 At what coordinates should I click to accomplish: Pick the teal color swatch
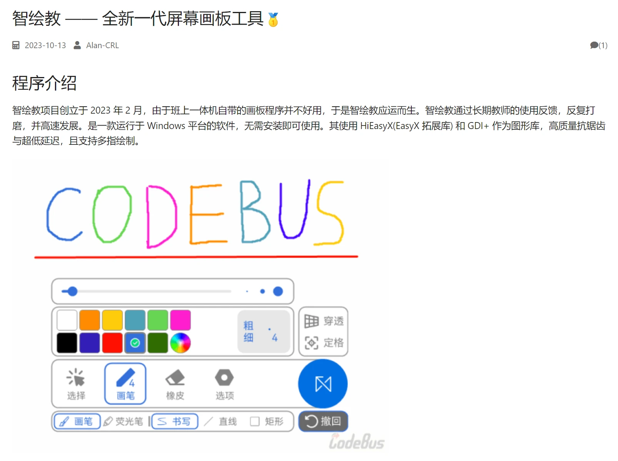pos(135,320)
